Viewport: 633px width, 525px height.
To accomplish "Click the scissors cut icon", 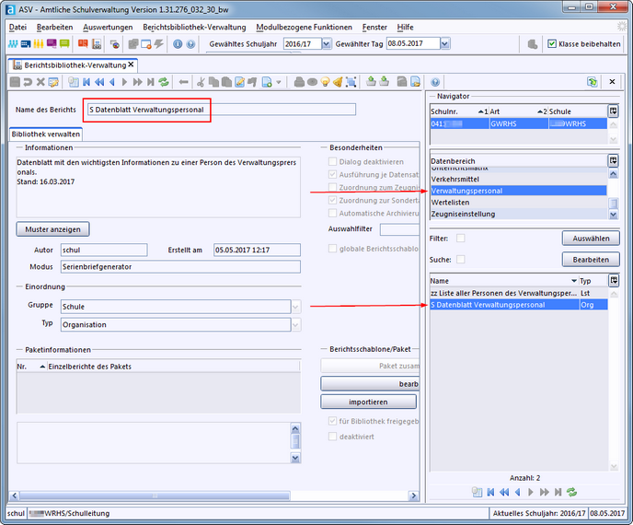I will (201, 82).
